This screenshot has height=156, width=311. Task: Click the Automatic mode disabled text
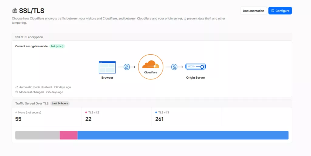(45, 87)
